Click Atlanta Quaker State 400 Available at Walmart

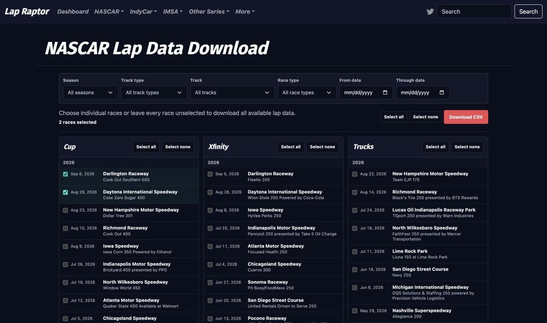point(129,303)
